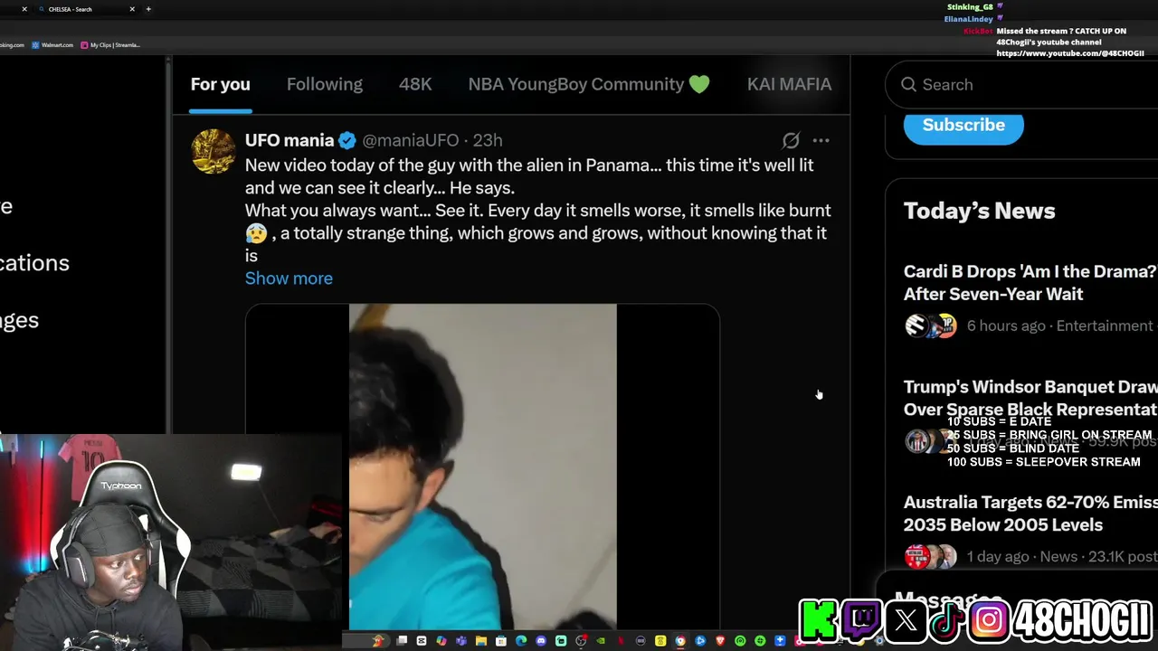Click the TikTok logo in overlay
1158x651 pixels.
pos(946,620)
